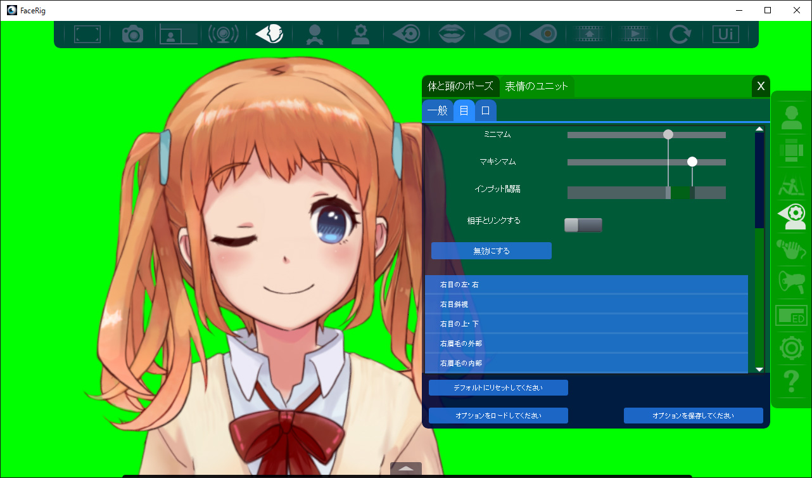812x478 pixels.
Task: Click the ミニマム slider handle
Action: [668, 134]
